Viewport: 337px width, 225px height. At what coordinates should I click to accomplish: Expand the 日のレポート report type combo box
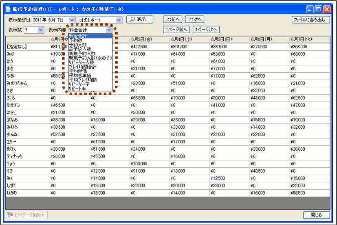click(119, 19)
